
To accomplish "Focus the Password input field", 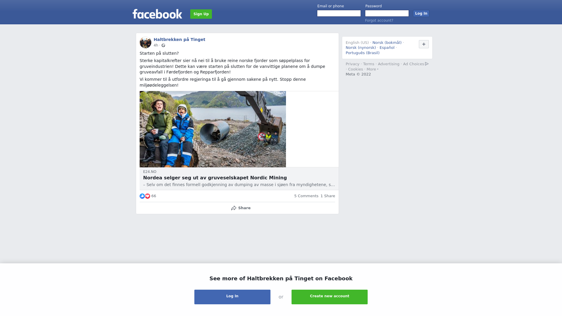I will (x=387, y=13).
